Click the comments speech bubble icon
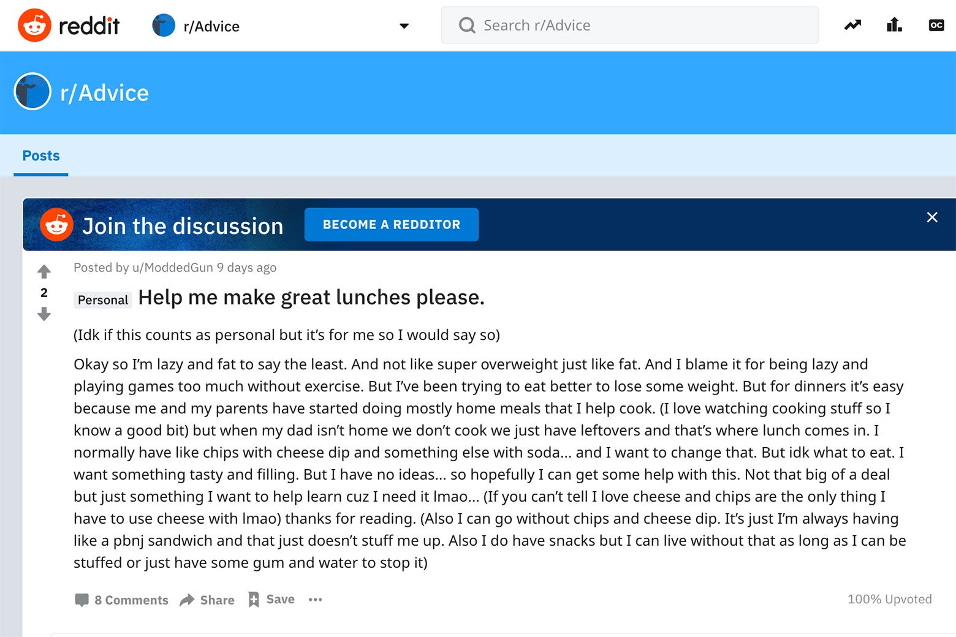The height and width of the screenshot is (637, 956). click(82, 600)
